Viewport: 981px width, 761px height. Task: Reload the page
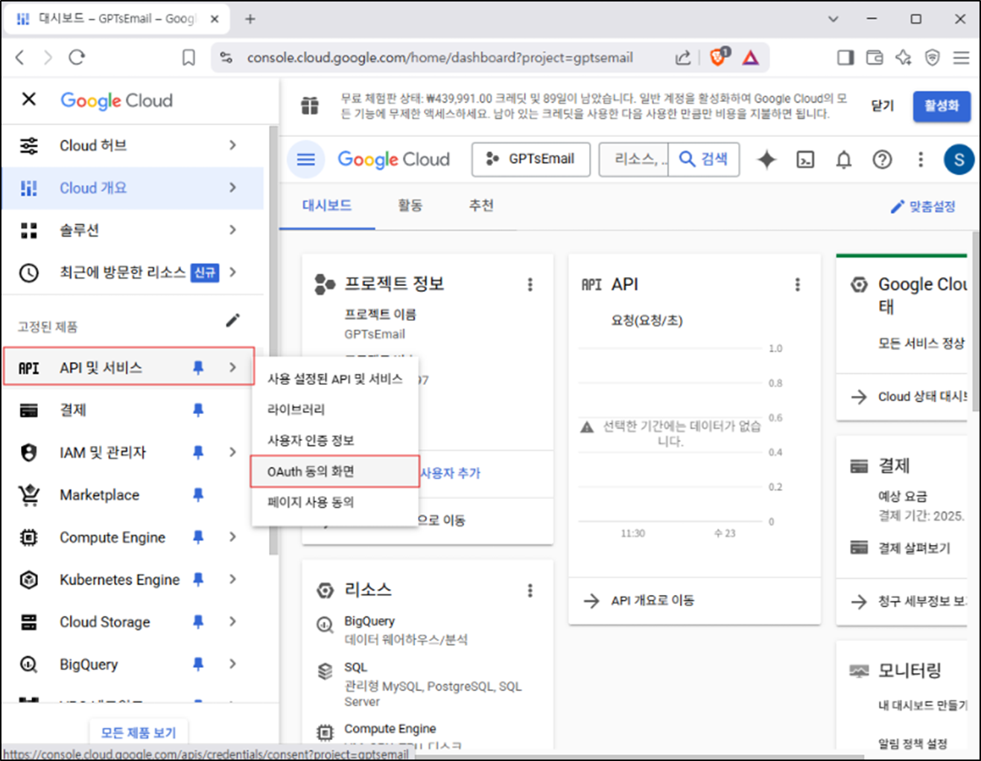pyautogui.click(x=77, y=57)
